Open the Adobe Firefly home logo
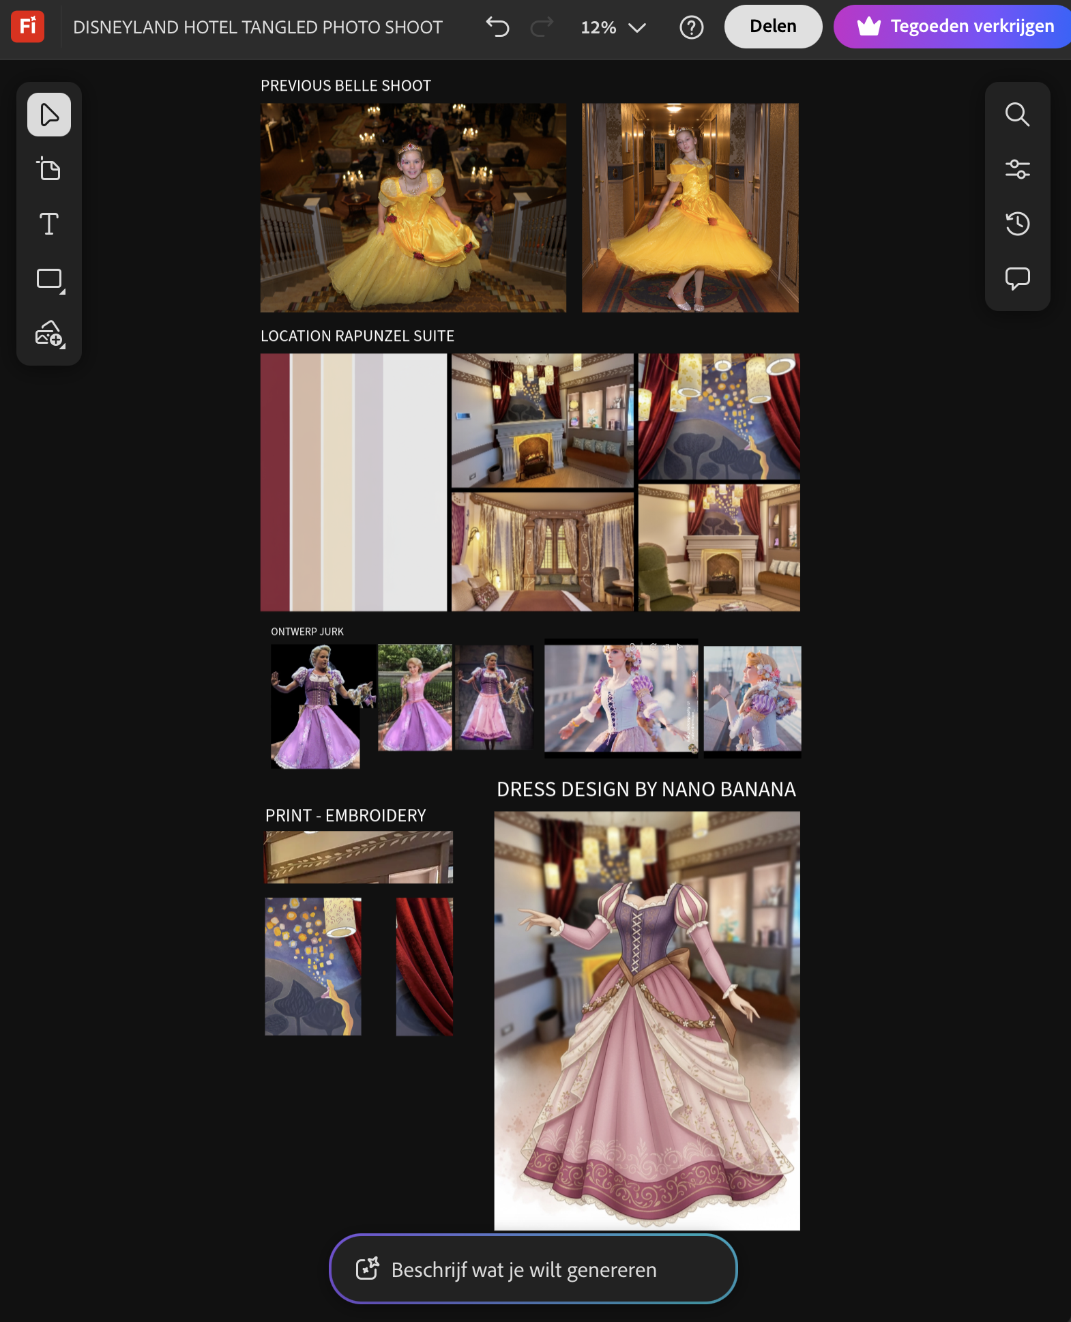The height and width of the screenshot is (1322, 1071). (x=28, y=27)
